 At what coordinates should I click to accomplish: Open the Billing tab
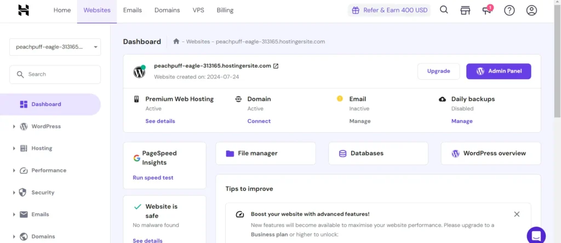click(x=225, y=10)
